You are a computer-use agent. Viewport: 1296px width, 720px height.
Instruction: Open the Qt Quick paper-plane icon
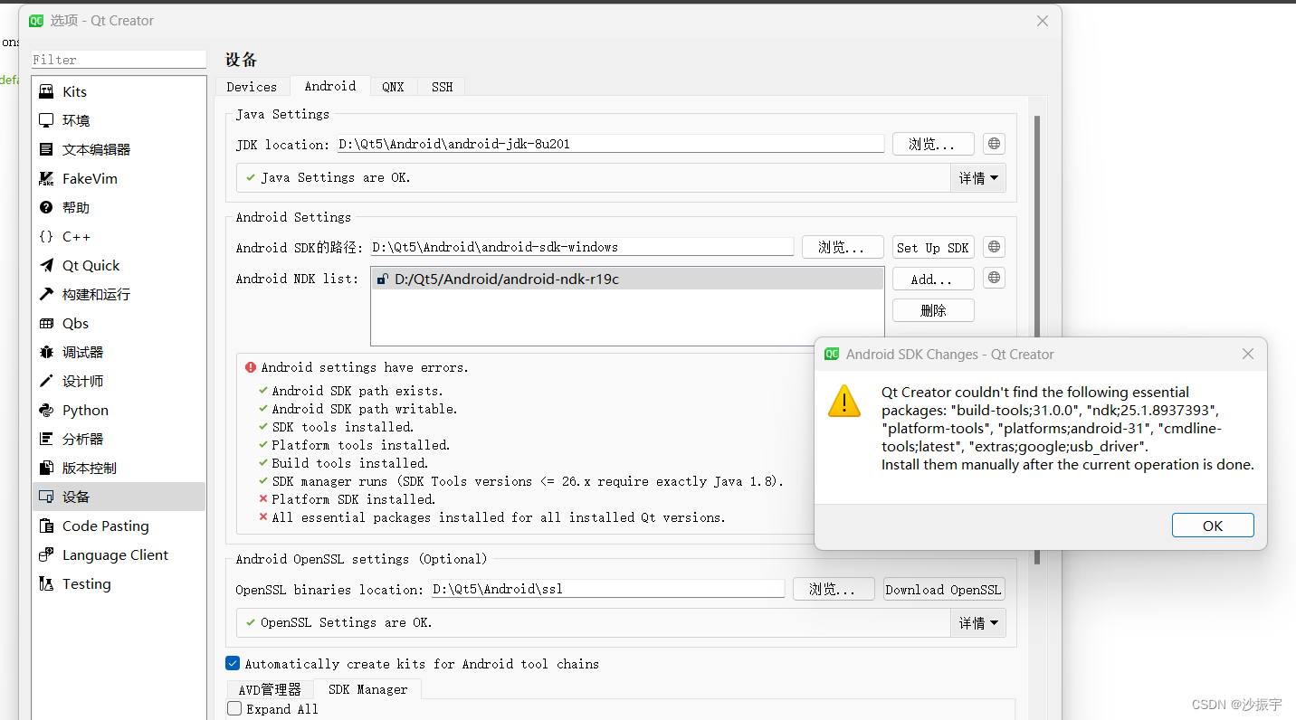coord(46,265)
